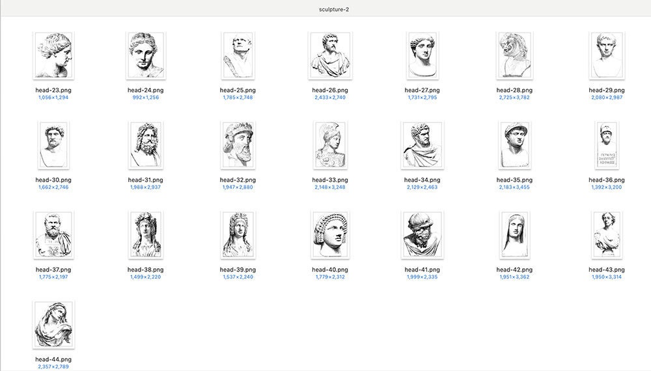Select the head-41.png thumbnail
This screenshot has width=651, height=371.
coord(422,236)
